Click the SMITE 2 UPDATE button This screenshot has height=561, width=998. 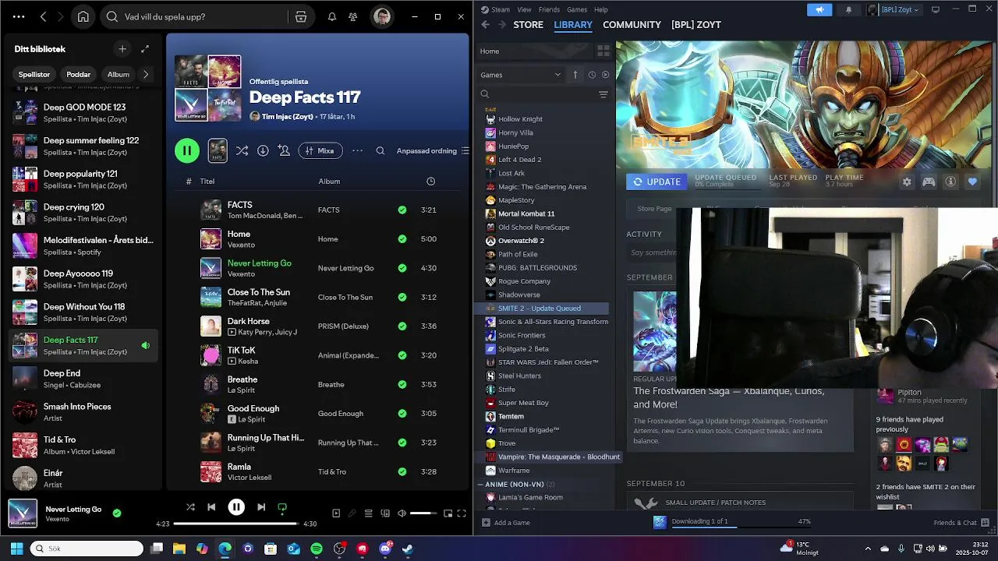pos(656,182)
